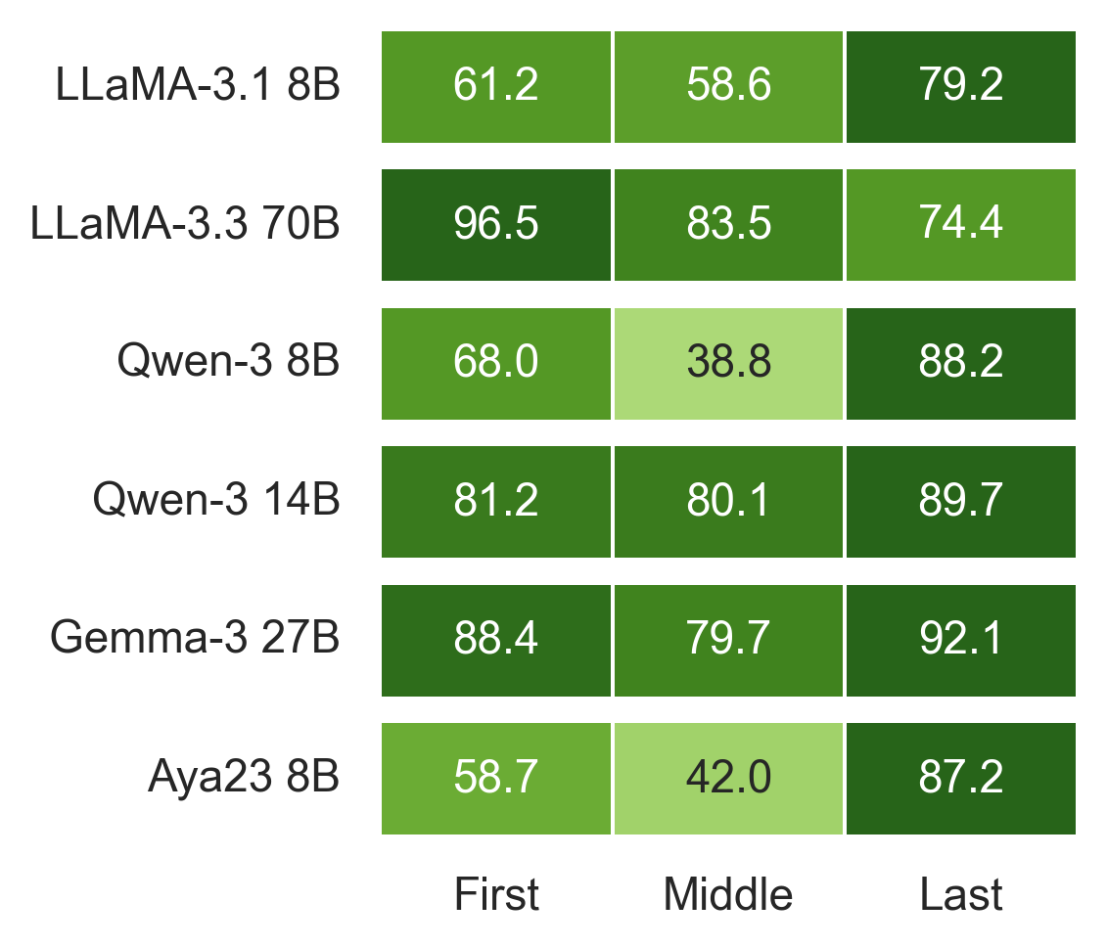Click the 79.2 cell in Last column

coord(960,86)
